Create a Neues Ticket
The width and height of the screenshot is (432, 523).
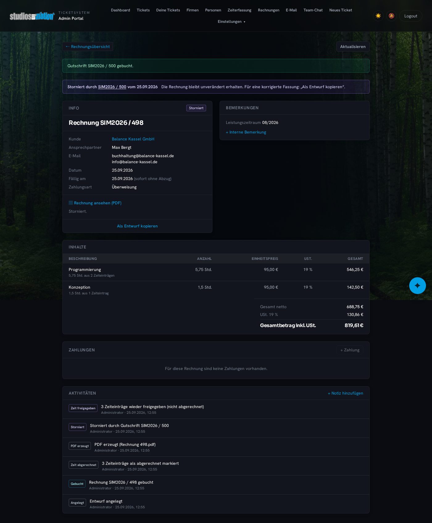pos(341,10)
